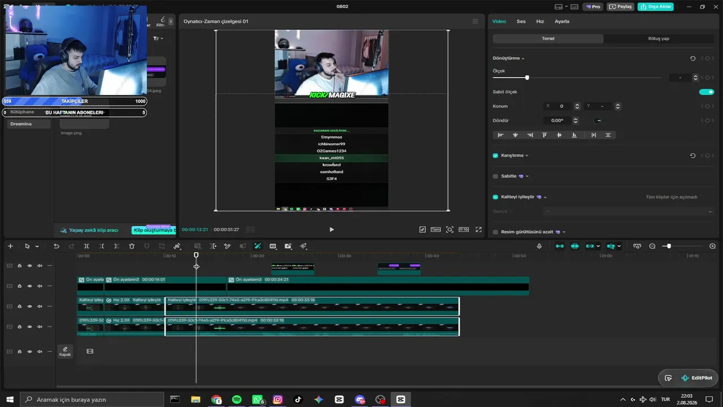Uncheck the Karıştırma checkbox
The width and height of the screenshot is (723, 407).
click(x=495, y=155)
